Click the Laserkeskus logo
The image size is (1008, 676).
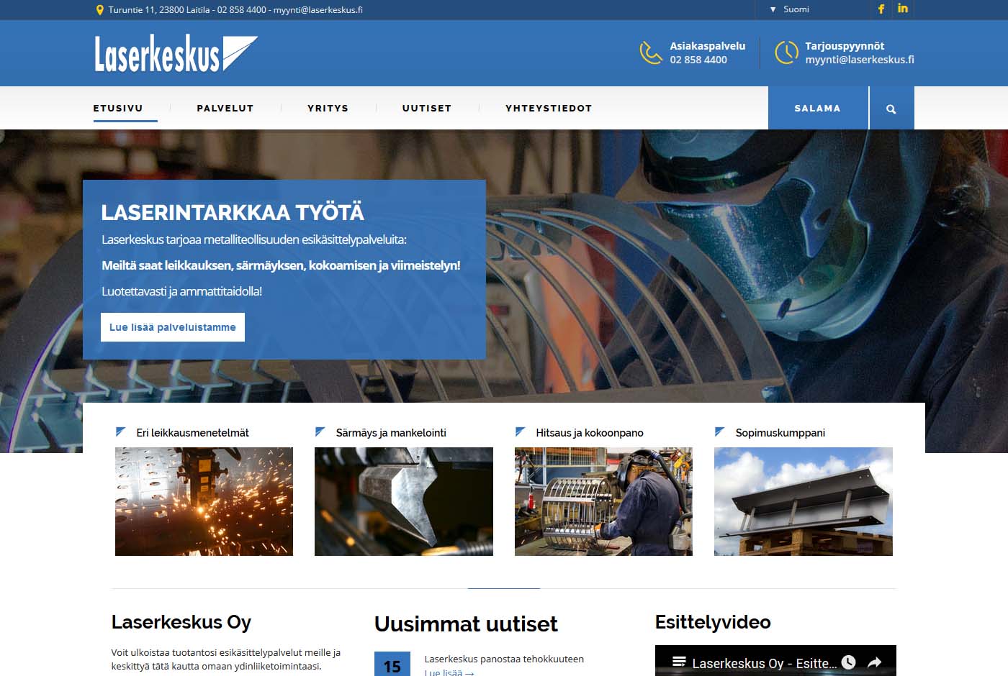[176, 53]
